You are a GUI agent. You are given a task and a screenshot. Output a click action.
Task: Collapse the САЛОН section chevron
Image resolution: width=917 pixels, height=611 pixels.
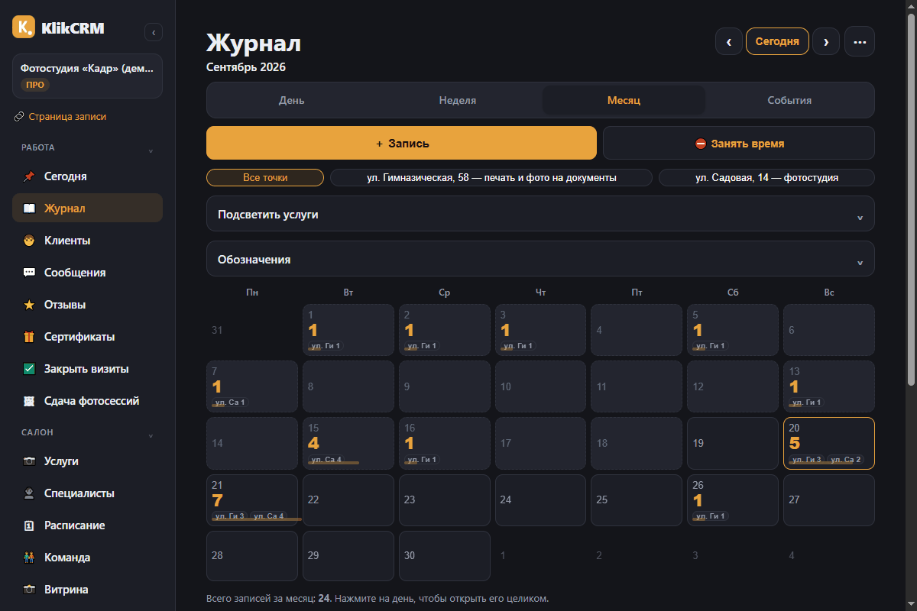click(151, 435)
